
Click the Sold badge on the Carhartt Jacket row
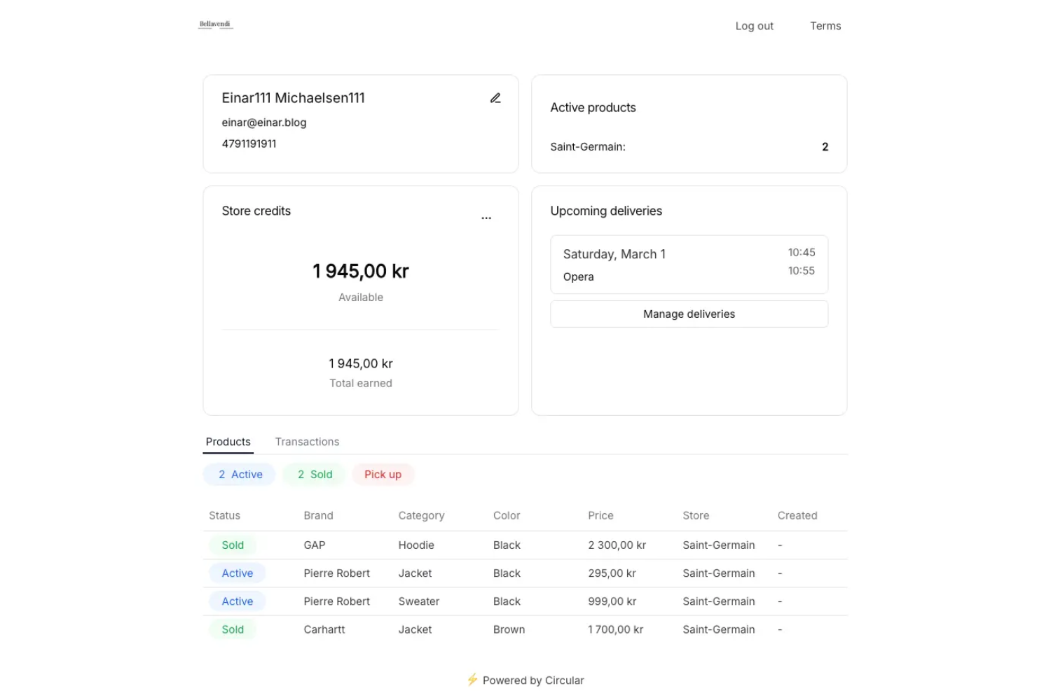click(x=232, y=629)
